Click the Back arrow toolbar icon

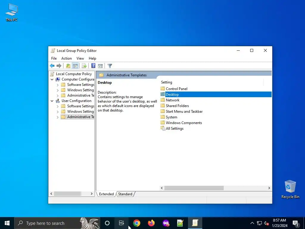point(52,66)
